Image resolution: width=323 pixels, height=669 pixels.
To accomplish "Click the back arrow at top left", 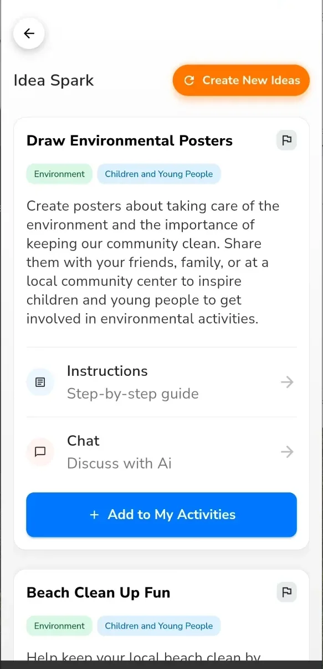I will pyautogui.click(x=29, y=33).
